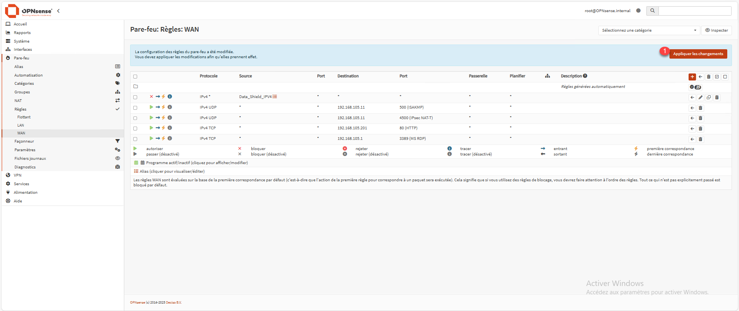Select the 4500 (IPsec NAT-T) rule checkbox

tap(135, 118)
